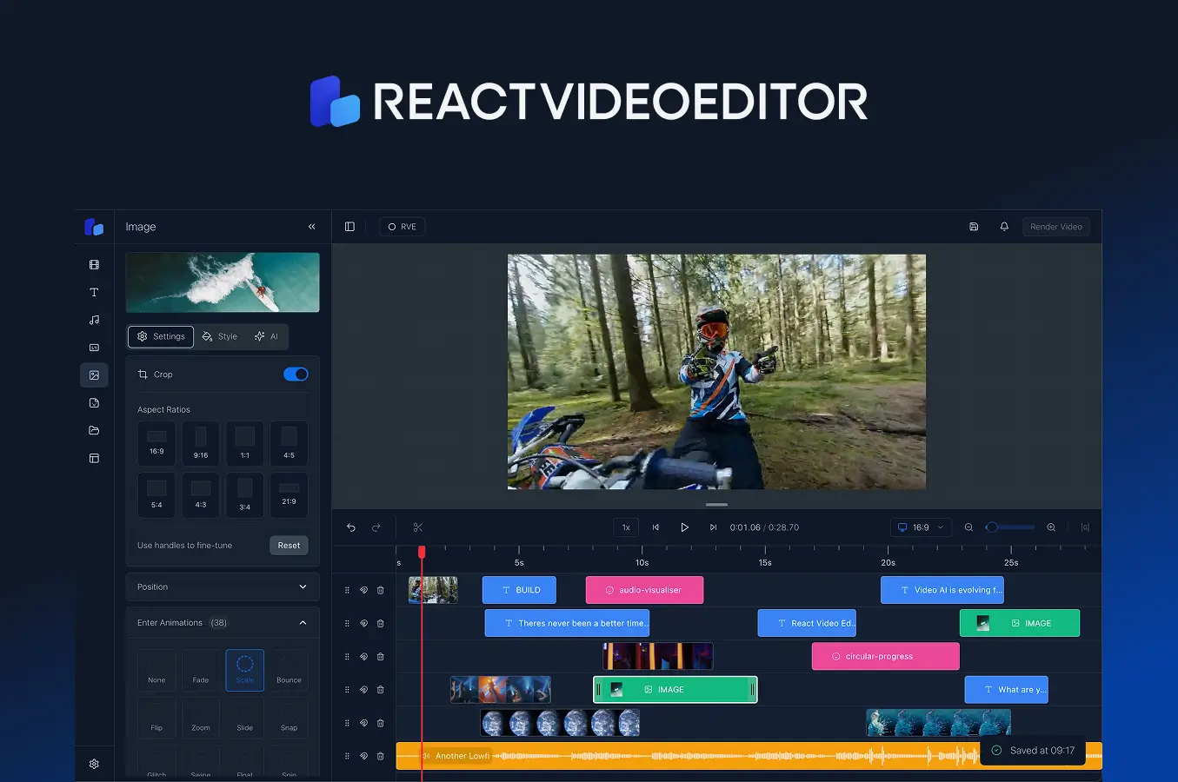
Task: Open the Uploads folder panel in the sidebar
Action: pos(94,430)
